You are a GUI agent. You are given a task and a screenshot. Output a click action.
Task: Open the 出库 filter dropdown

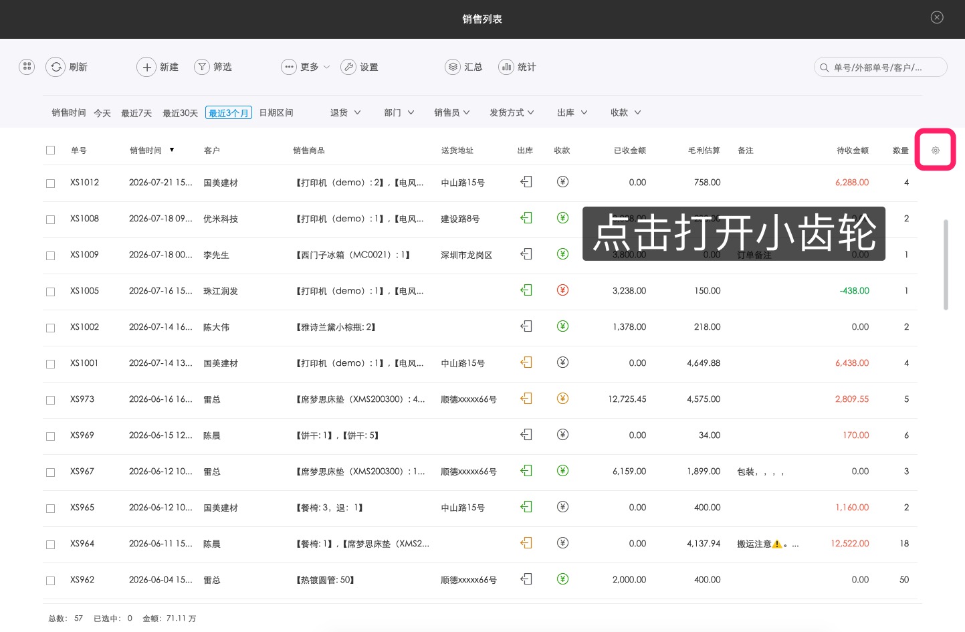(572, 112)
